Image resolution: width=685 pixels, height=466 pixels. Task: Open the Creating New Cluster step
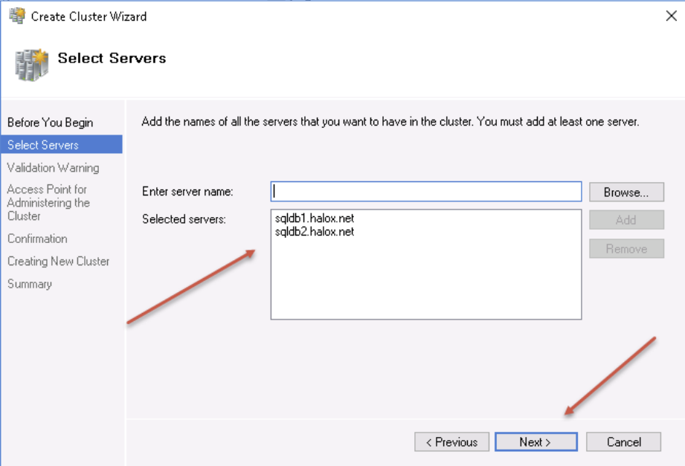point(59,261)
